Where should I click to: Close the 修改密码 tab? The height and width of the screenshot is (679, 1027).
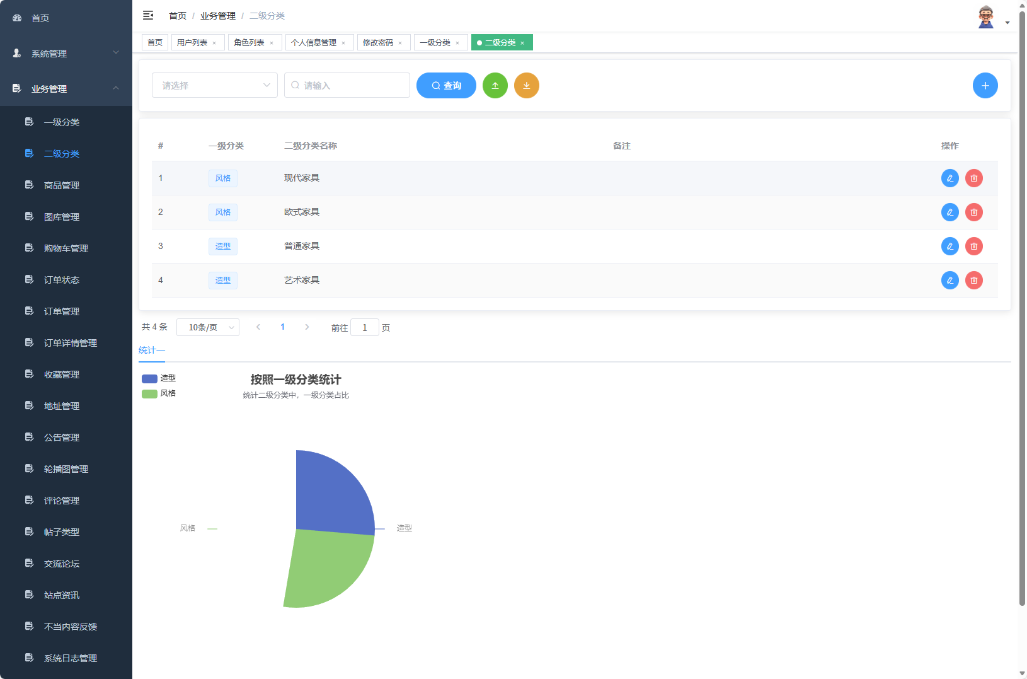click(399, 42)
